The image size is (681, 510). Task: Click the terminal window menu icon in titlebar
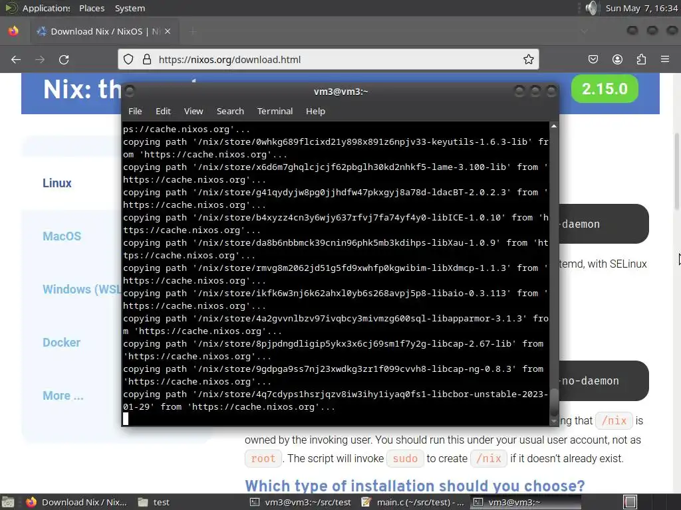pos(130,91)
